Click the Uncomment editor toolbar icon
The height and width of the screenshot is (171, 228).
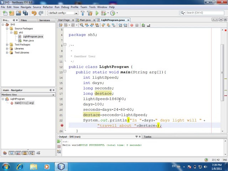tap(149, 25)
